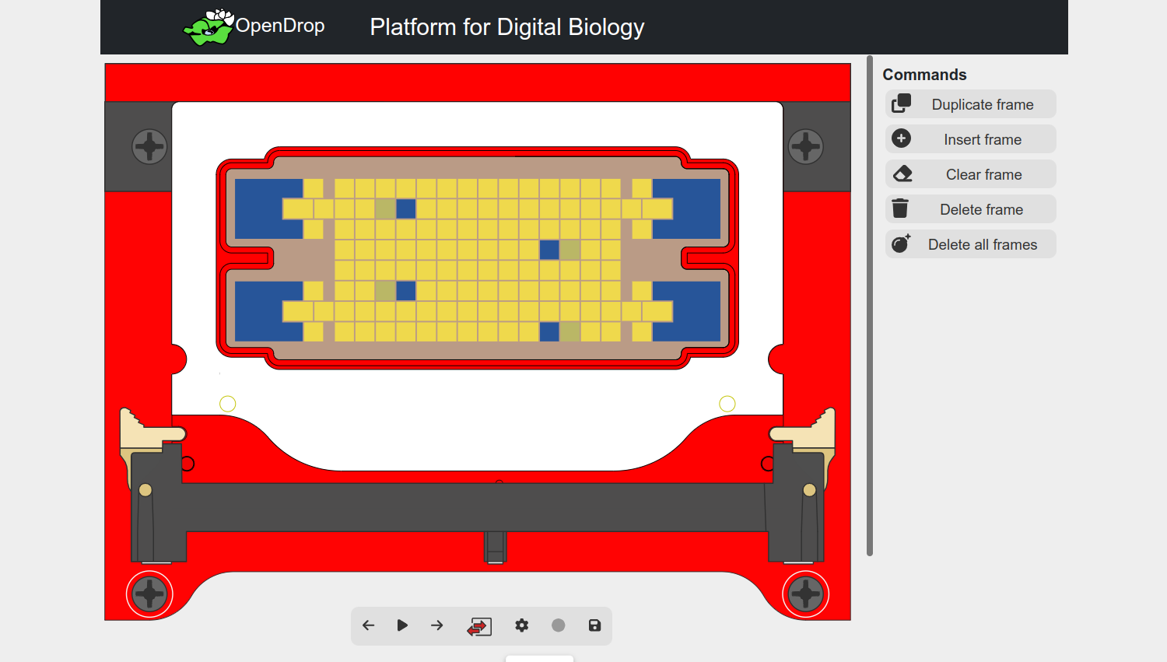1167x662 pixels.
Task: Play the frame sequence
Action: point(402,625)
